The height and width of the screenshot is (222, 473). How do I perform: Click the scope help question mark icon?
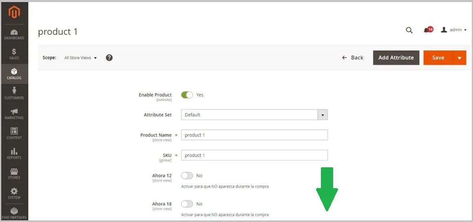(x=109, y=58)
